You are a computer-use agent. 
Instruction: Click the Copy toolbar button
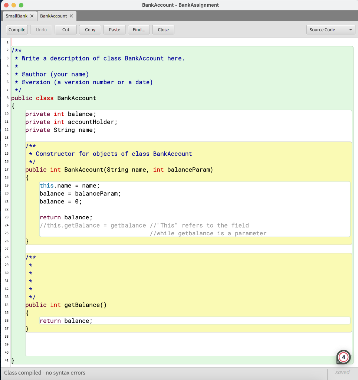90,29
